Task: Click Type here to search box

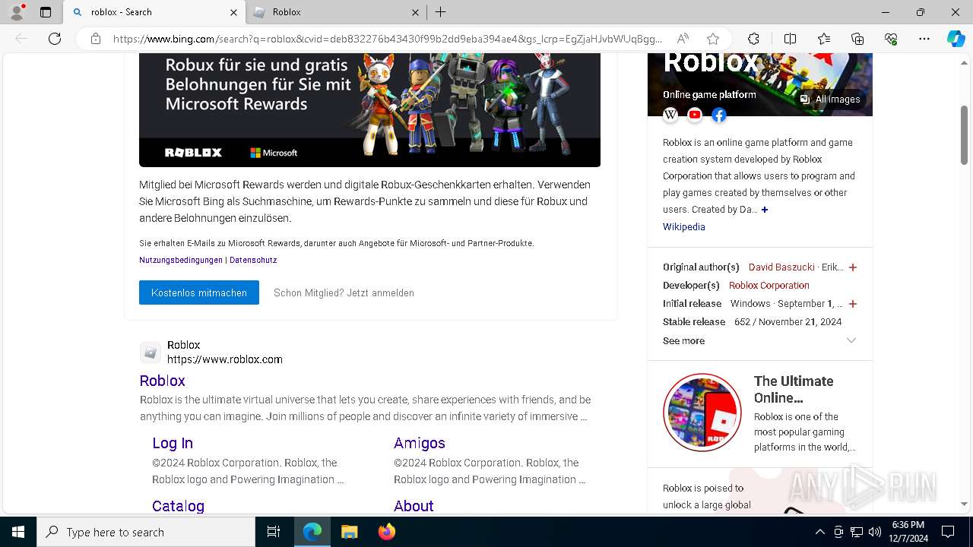Action: click(146, 532)
